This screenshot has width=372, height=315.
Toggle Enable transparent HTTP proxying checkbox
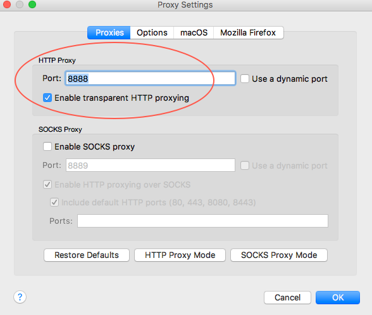click(x=47, y=98)
